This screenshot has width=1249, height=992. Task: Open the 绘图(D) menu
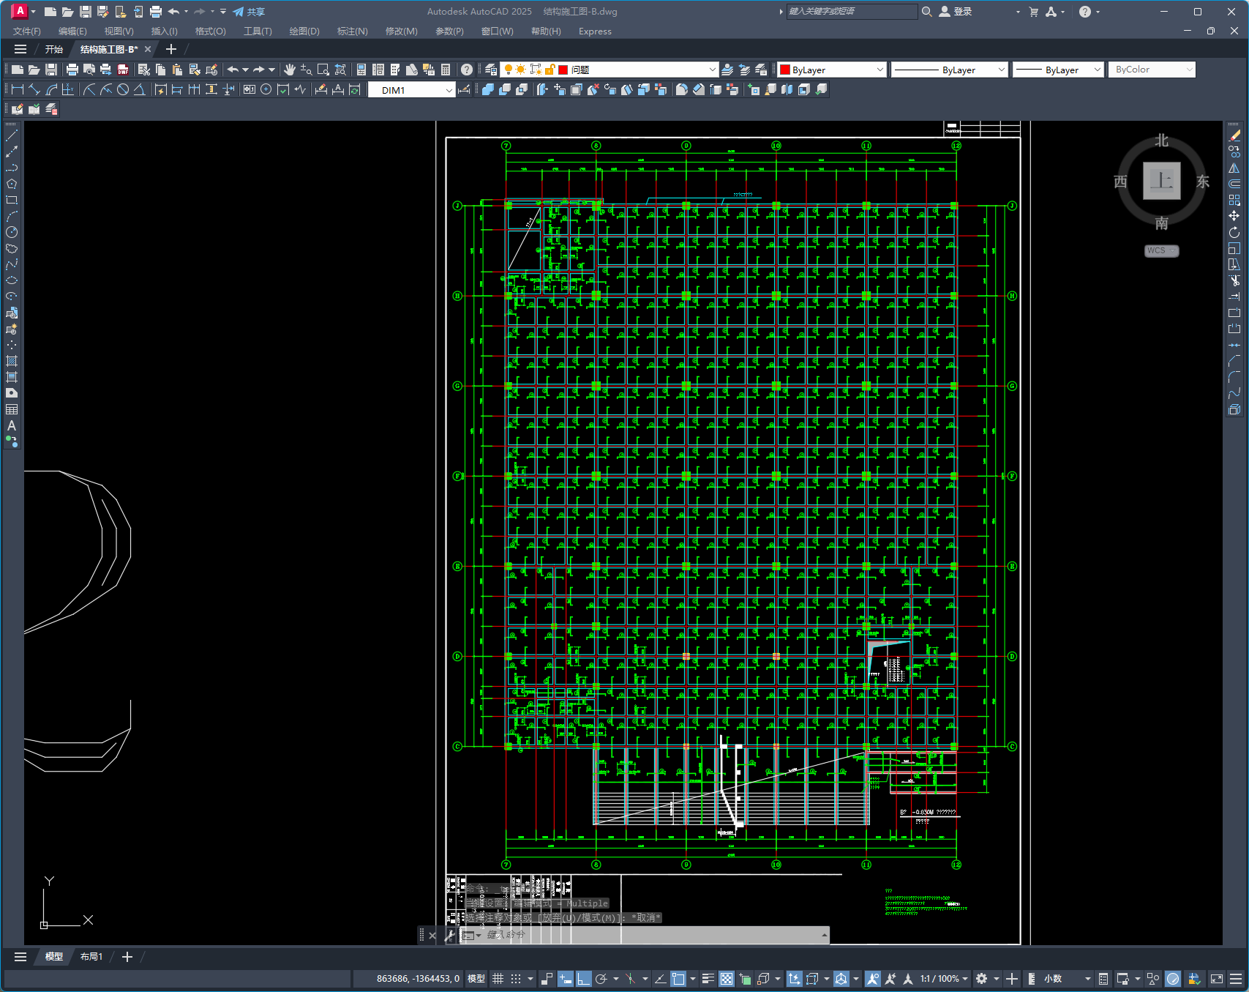[304, 31]
